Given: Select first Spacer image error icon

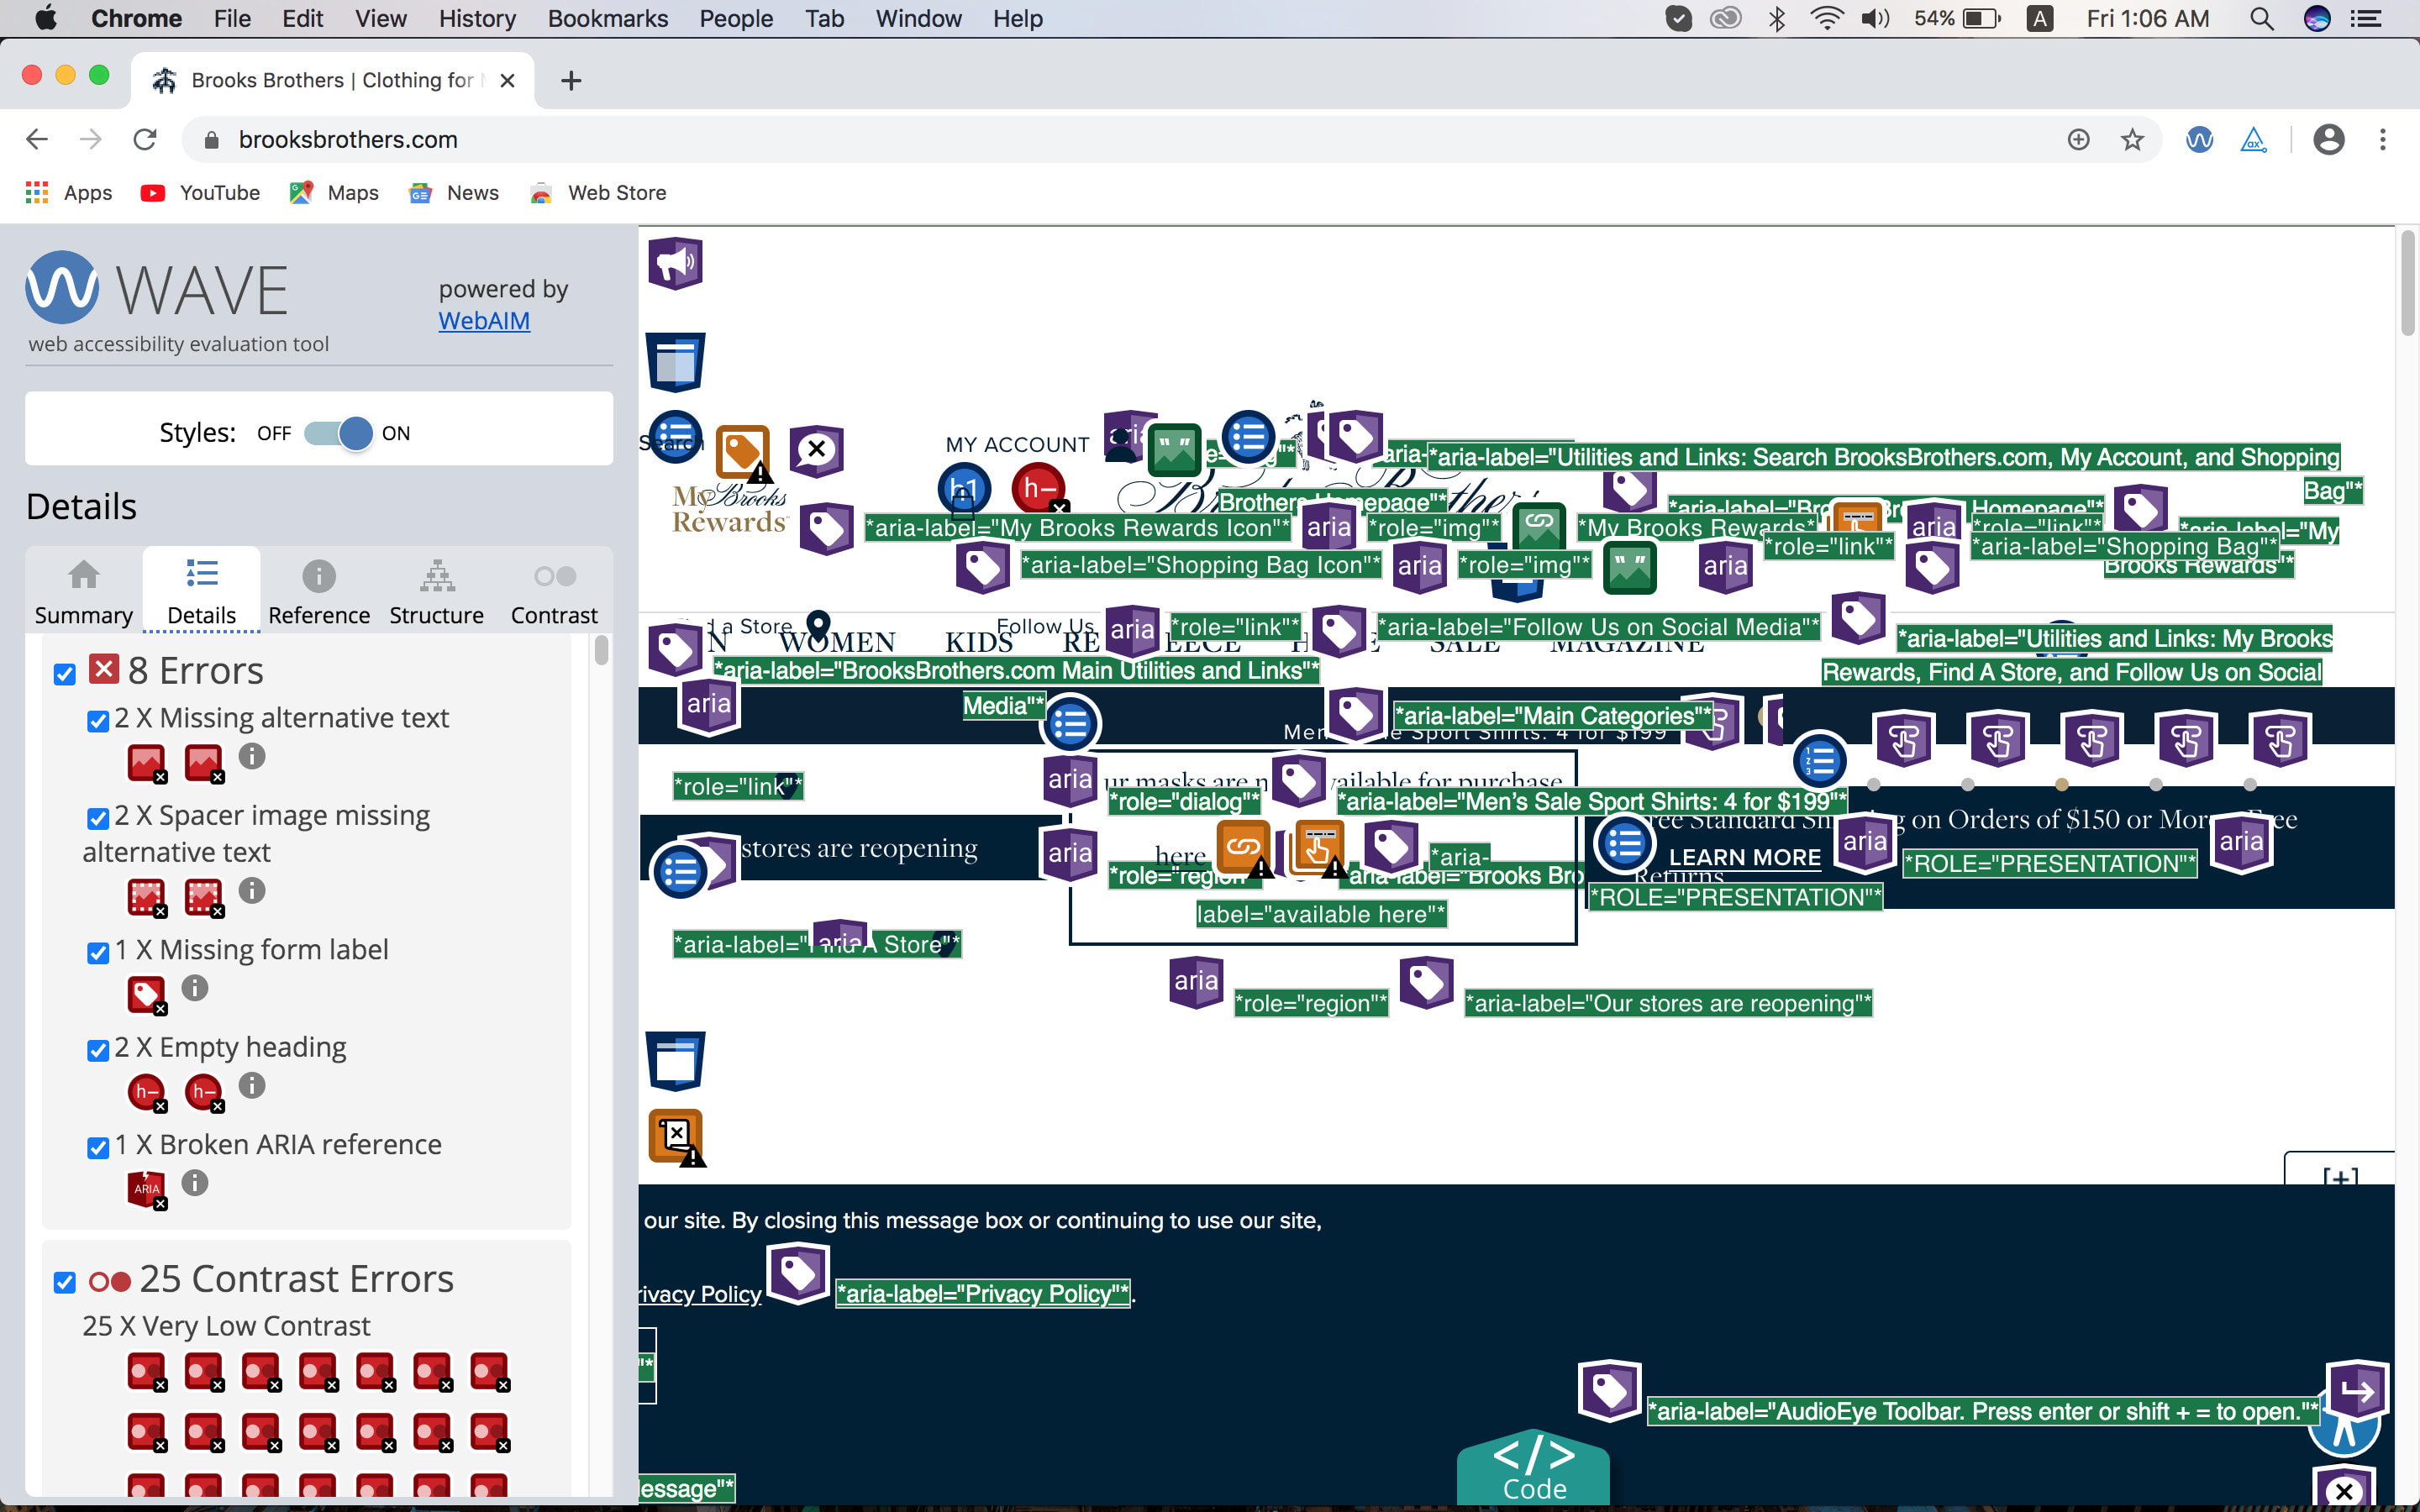Looking at the screenshot, I should point(147,897).
